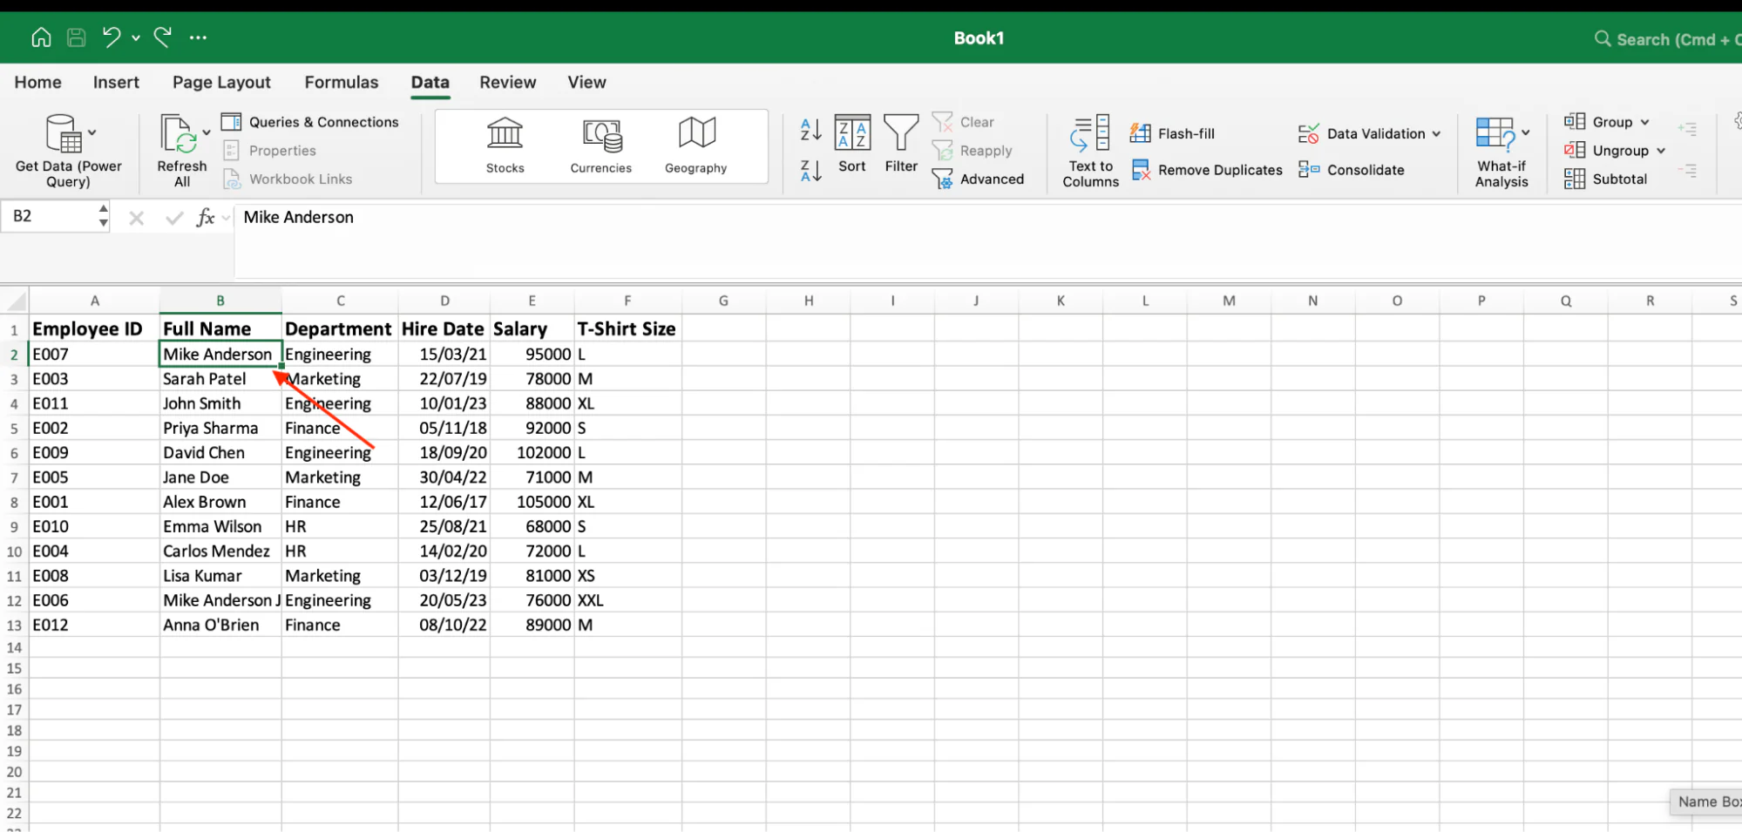Click the Group outline icon
The width and height of the screenshot is (1742, 832).
pyautogui.click(x=1575, y=121)
